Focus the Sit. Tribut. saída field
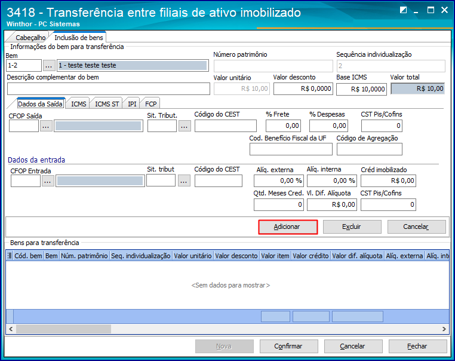The image size is (455, 361). point(162,126)
